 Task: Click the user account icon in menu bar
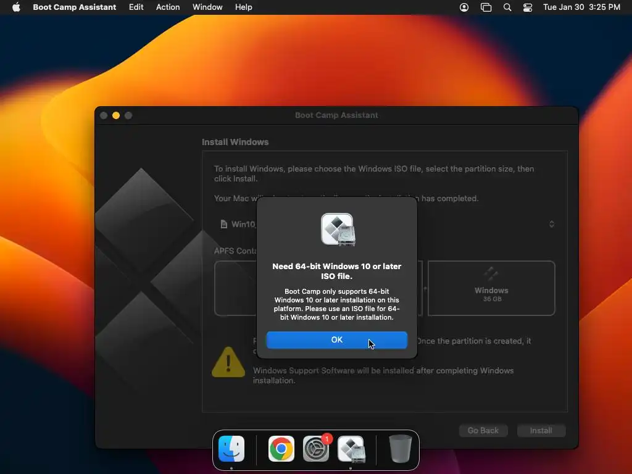pos(464,7)
